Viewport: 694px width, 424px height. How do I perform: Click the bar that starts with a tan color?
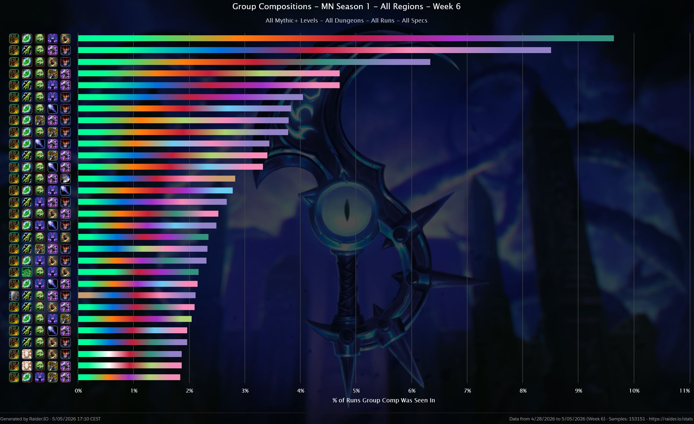[137, 295]
